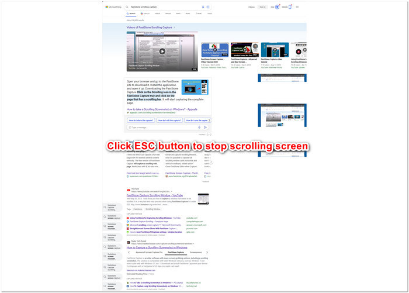Click the right arrow of the tool tabs carousel
409x293 pixels.
click(207, 253)
